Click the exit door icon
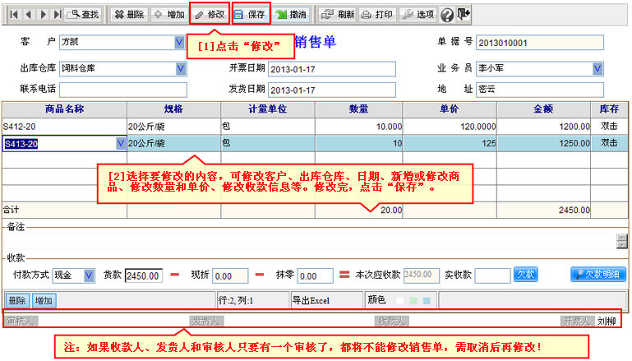Viewport: 632px width, 361px height. click(x=464, y=14)
